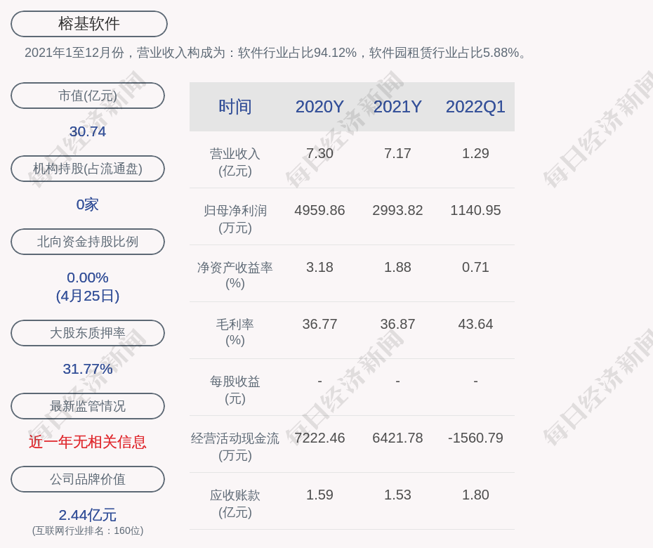Click the 时间 column header
This screenshot has width=653, height=548.
click(235, 107)
